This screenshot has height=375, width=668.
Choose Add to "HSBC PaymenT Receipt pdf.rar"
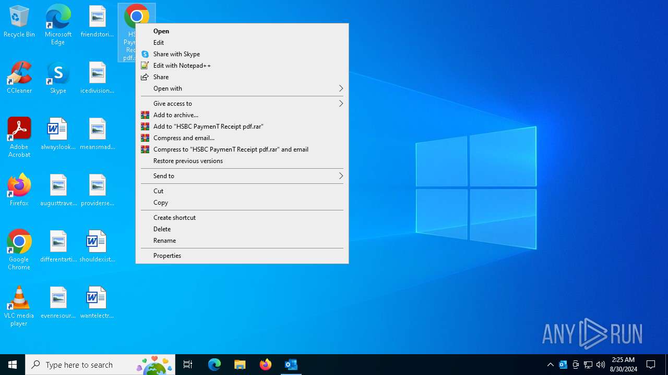click(242, 127)
